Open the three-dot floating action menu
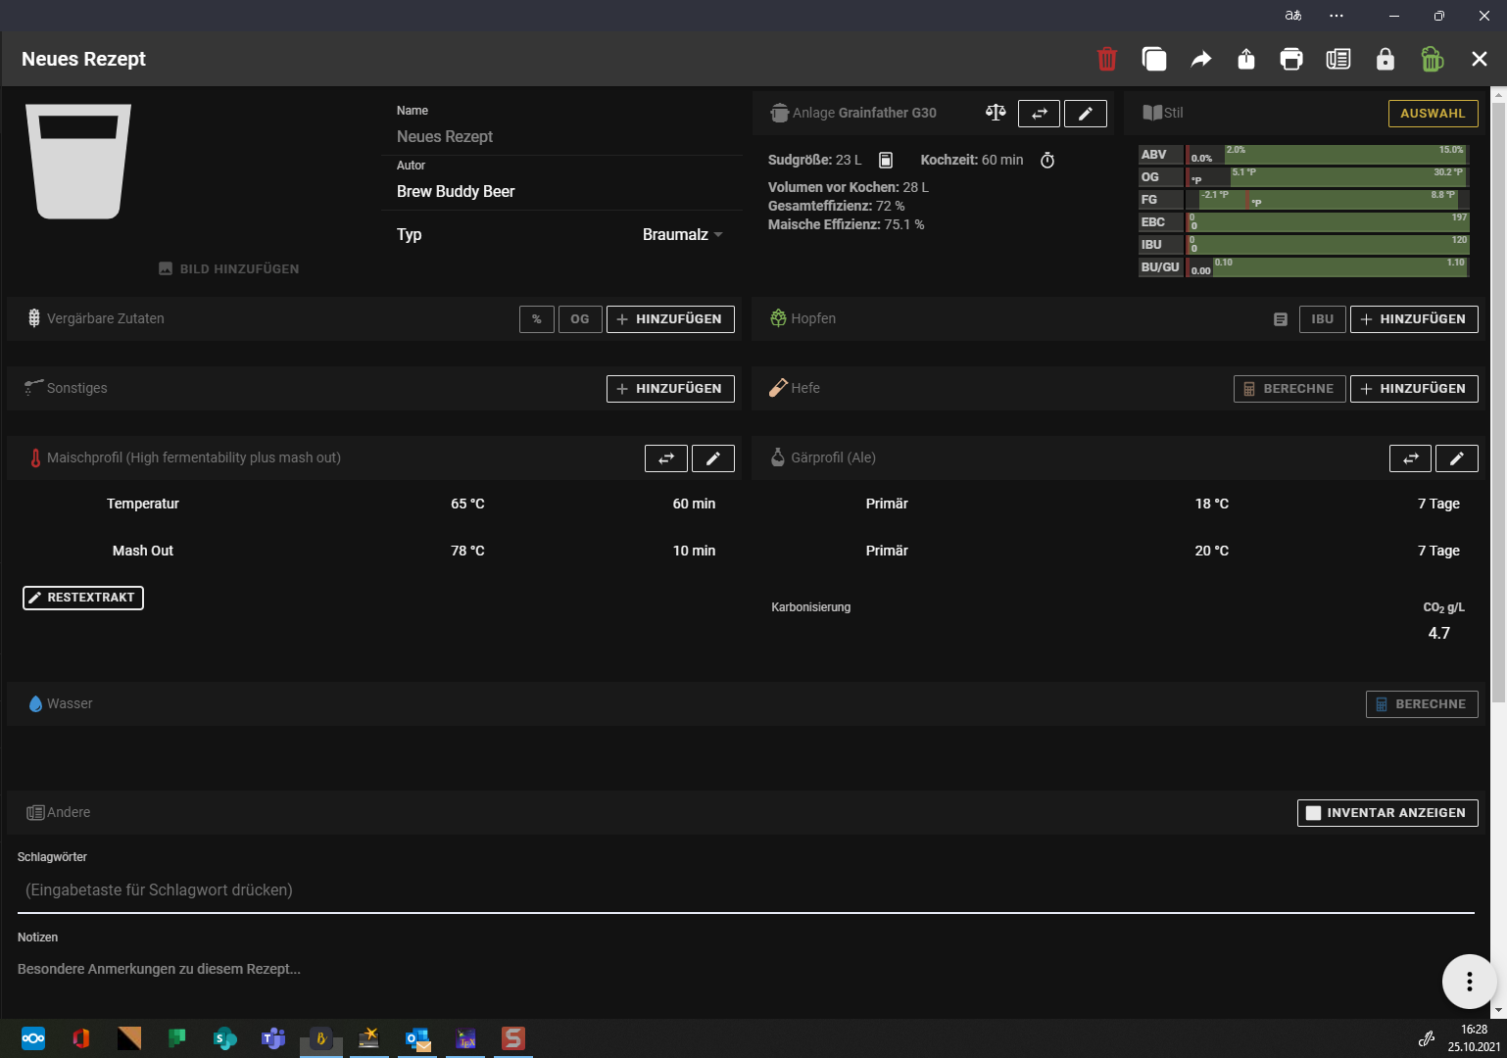Screen dimensions: 1507x1058 pyautogui.click(x=1469, y=981)
